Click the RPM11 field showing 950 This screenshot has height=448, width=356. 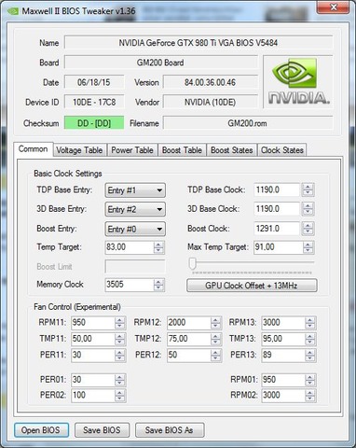click(93, 323)
